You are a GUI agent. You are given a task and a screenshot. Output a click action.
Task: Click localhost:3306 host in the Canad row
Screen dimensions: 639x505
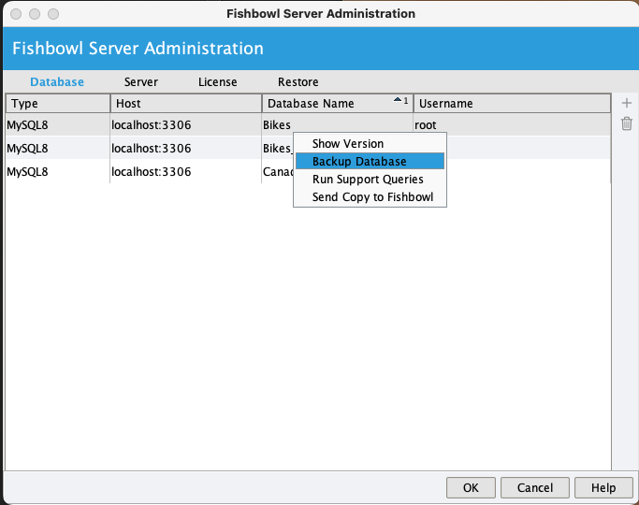click(186, 171)
